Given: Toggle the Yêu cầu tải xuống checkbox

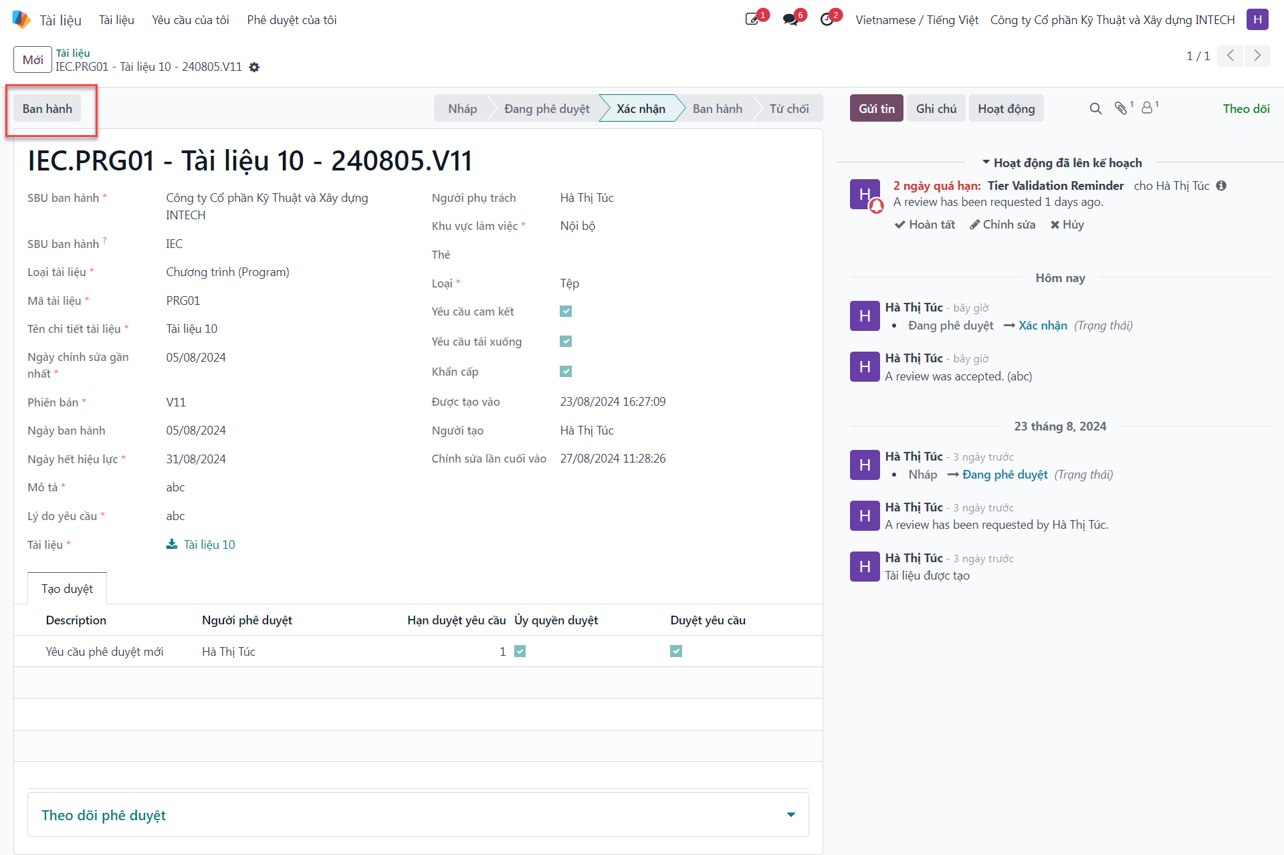Looking at the screenshot, I should [566, 342].
